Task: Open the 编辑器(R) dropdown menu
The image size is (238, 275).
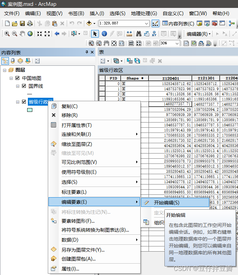Action: tap(198, 34)
